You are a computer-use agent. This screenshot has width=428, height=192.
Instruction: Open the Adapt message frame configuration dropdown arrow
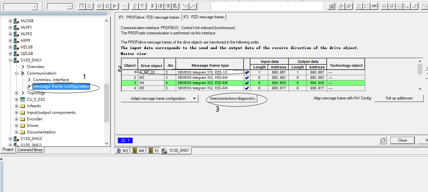pyautogui.click(x=194, y=98)
